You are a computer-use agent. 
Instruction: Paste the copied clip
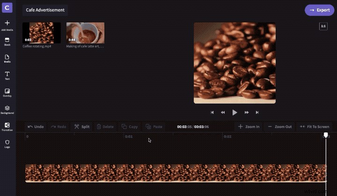pos(154,126)
